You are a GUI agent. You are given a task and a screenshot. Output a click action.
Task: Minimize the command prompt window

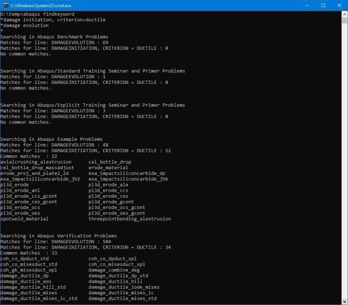[x=300, y=5]
